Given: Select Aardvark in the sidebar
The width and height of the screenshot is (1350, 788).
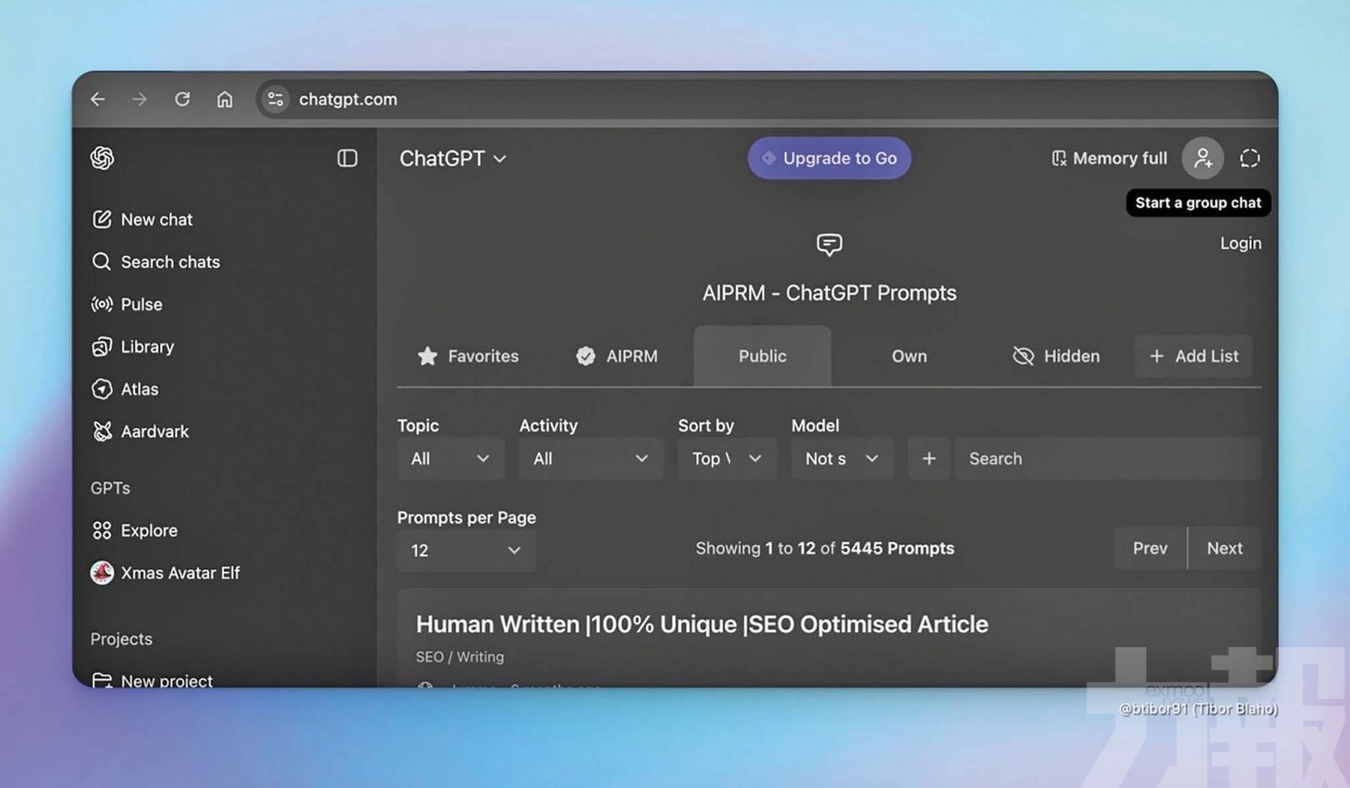Looking at the screenshot, I should click(154, 431).
